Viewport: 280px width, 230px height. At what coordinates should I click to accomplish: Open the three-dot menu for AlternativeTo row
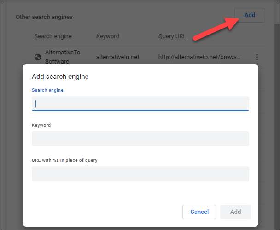(257, 57)
